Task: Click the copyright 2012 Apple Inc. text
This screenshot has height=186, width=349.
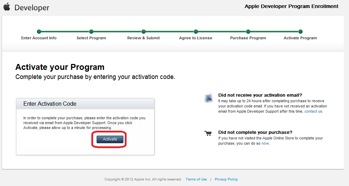Action: (x=143, y=179)
